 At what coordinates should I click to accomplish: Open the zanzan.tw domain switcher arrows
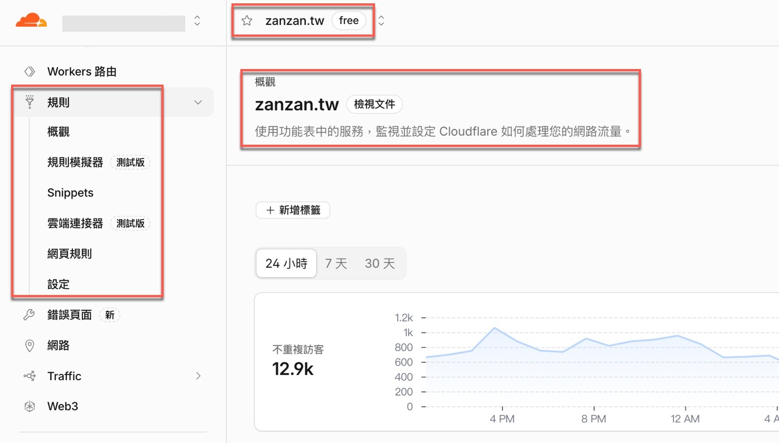pos(381,21)
